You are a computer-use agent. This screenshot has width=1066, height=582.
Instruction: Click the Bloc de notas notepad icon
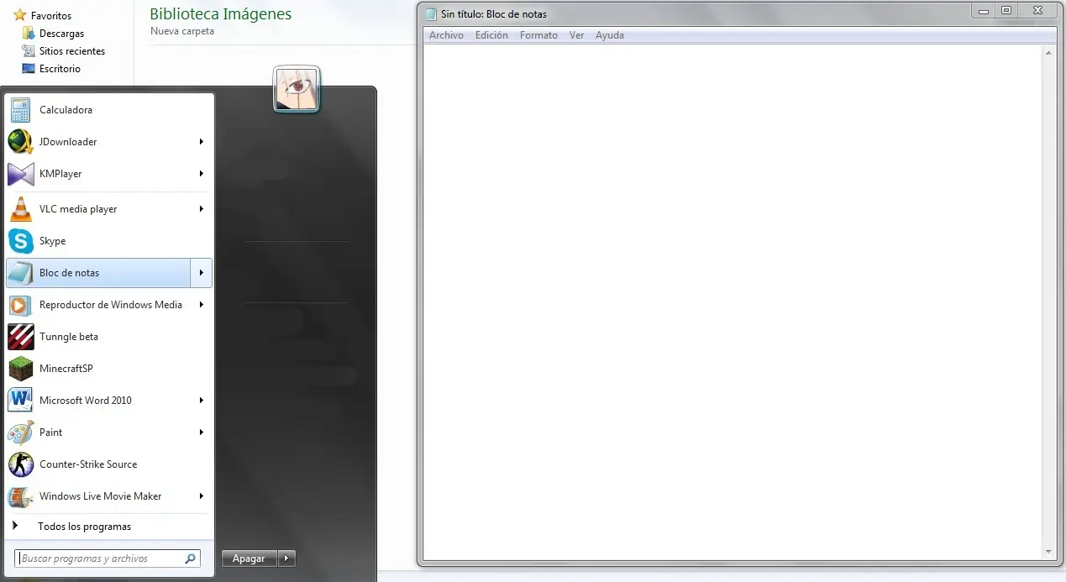tap(20, 273)
